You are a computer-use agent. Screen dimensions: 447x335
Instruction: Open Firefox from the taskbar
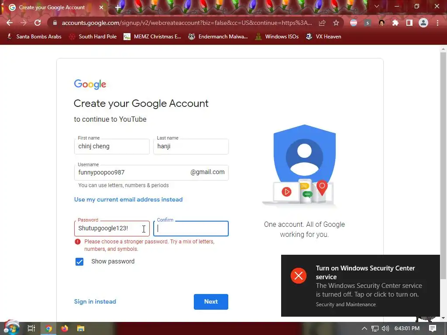pos(65,328)
